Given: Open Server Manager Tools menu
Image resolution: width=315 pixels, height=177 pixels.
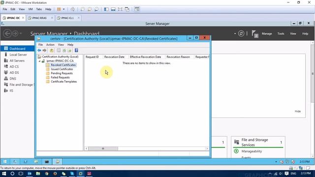Looking at the screenshot, I should tap(281, 34).
